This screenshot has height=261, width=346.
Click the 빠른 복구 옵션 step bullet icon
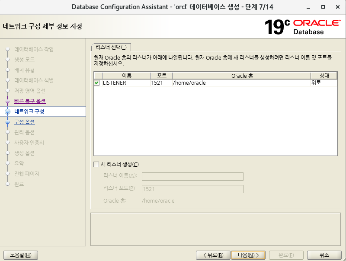click(7, 102)
